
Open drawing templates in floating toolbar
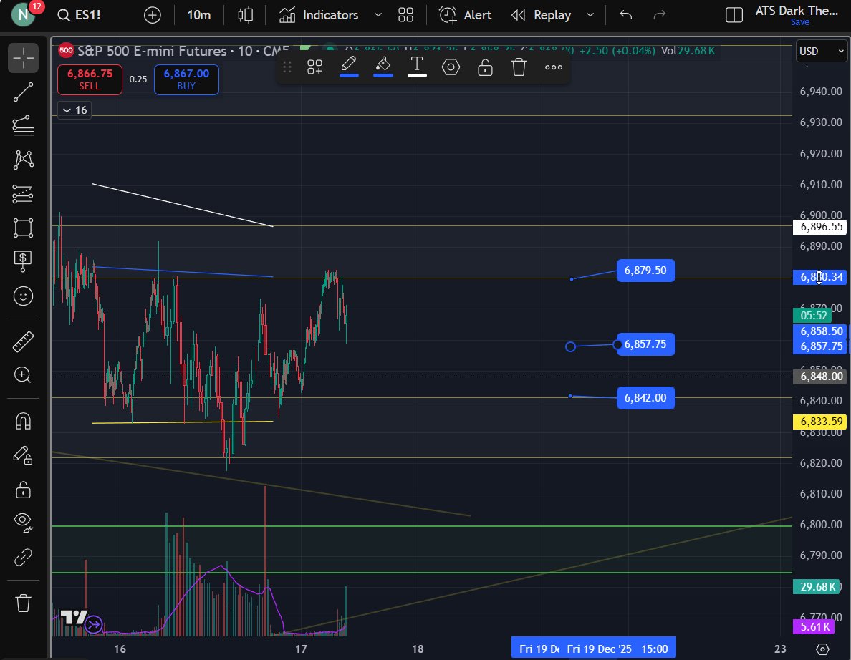click(x=314, y=67)
